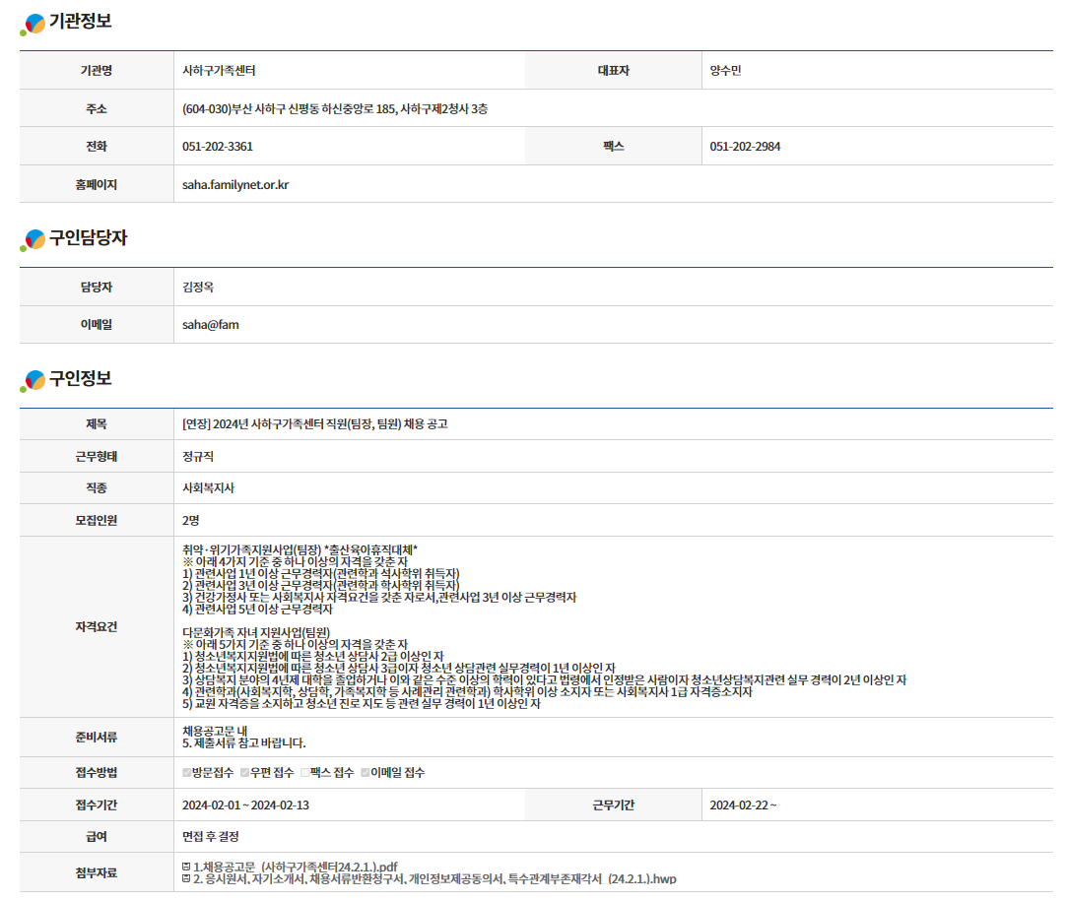1066x901 pixels.
Task: Click the 담당자 row label
Action: tap(97, 288)
